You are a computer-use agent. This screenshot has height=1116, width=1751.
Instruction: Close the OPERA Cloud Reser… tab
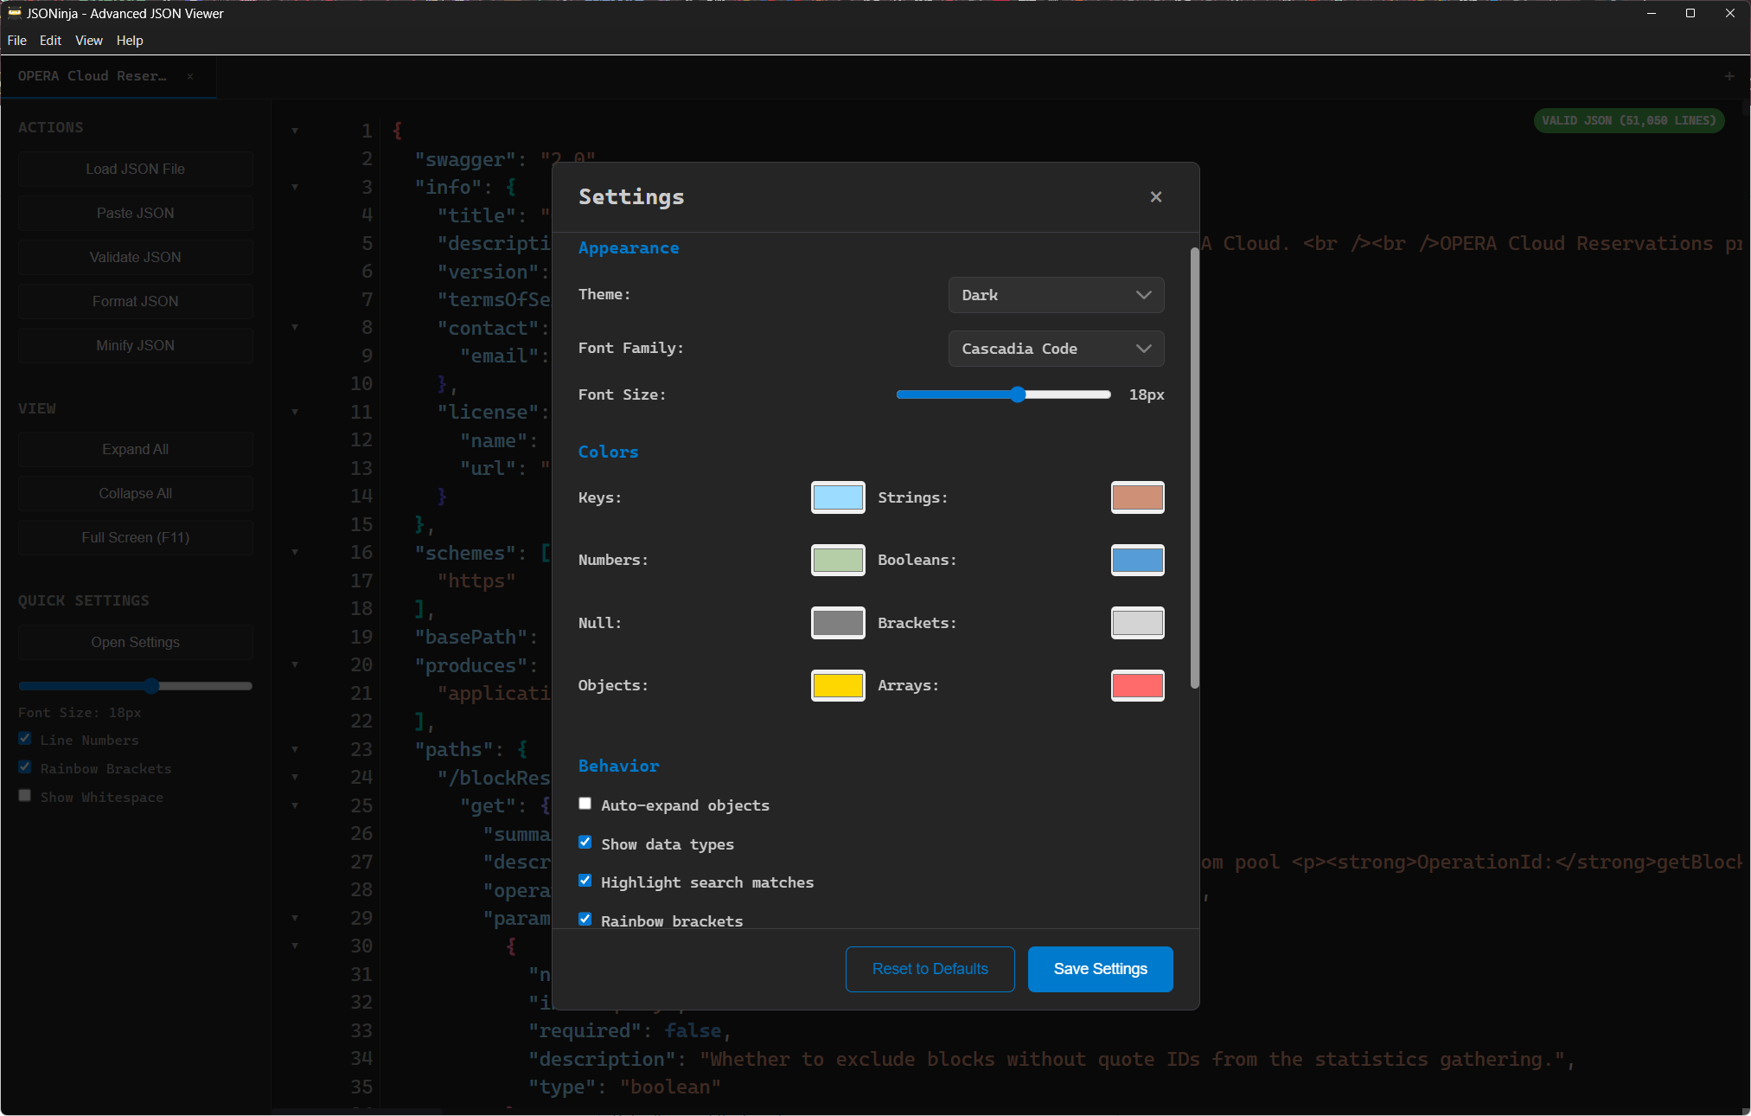pos(190,76)
